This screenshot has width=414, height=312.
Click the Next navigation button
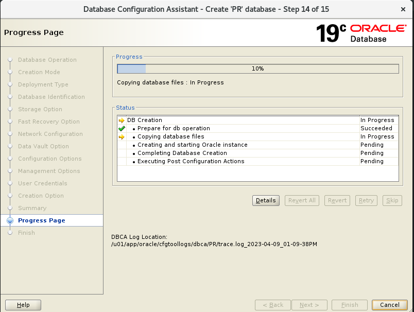pos(309,305)
